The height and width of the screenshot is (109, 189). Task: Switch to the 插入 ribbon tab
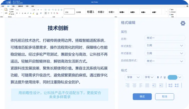click(x=14, y=6)
